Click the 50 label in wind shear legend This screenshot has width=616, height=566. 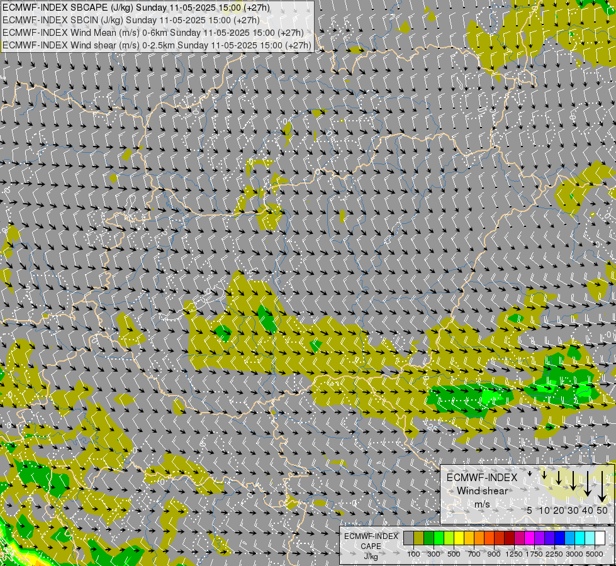pyautogui.click(x=602, y=510)
